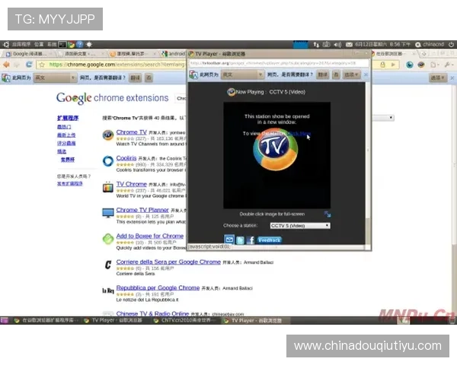The width and height of the screenshot is (457, 365).
Task: Click the Cooliris extension result icon
Action: point(108,161)
